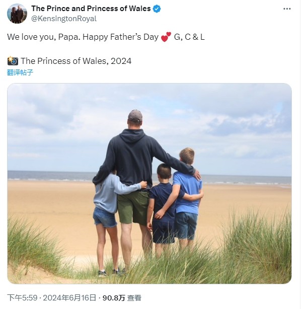
Task: Click the "G, C & L" signature
Action: point(189,37)
